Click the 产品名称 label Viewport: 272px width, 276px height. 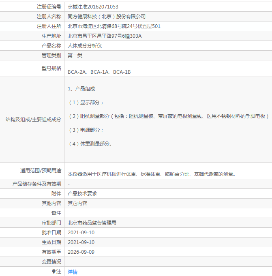click(x=51, y=46)
